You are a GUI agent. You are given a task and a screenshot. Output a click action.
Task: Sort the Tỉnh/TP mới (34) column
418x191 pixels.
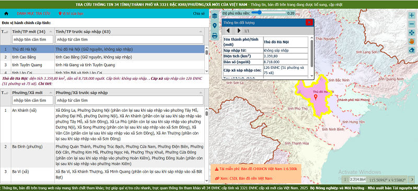[x=32, y=32]
